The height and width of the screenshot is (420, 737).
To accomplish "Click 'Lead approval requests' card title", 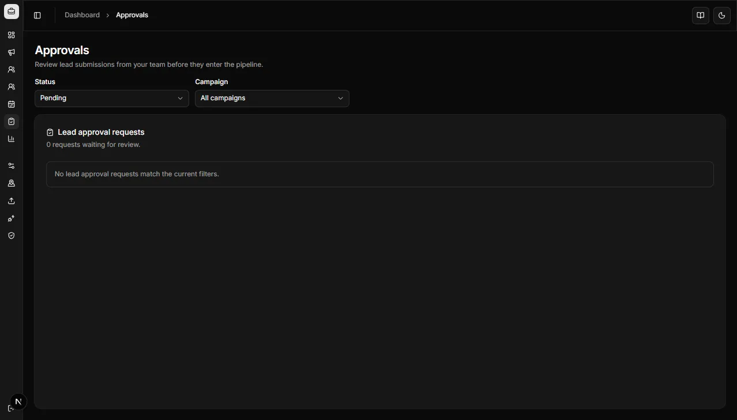I will coord(101,132).
